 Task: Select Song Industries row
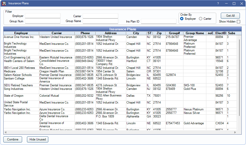(x=120, y=90)
